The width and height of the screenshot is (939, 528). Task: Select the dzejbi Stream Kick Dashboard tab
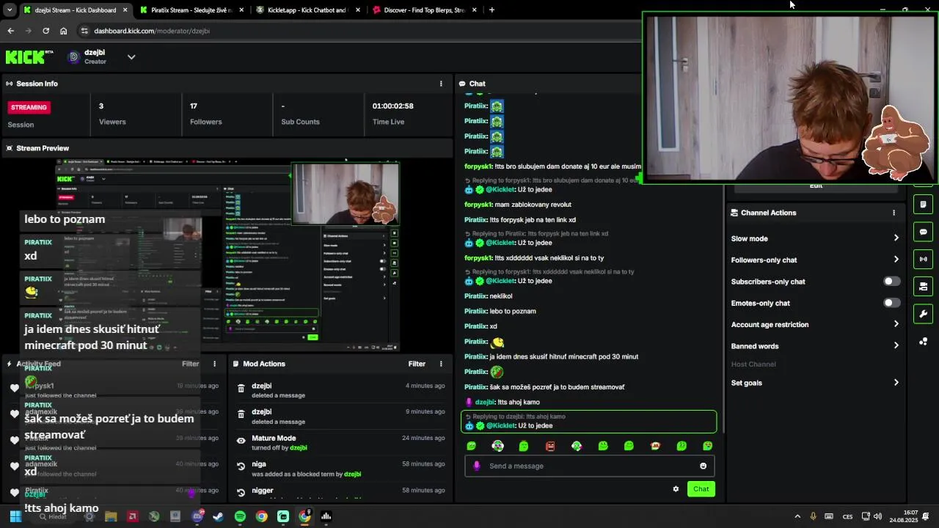point(75,10)
